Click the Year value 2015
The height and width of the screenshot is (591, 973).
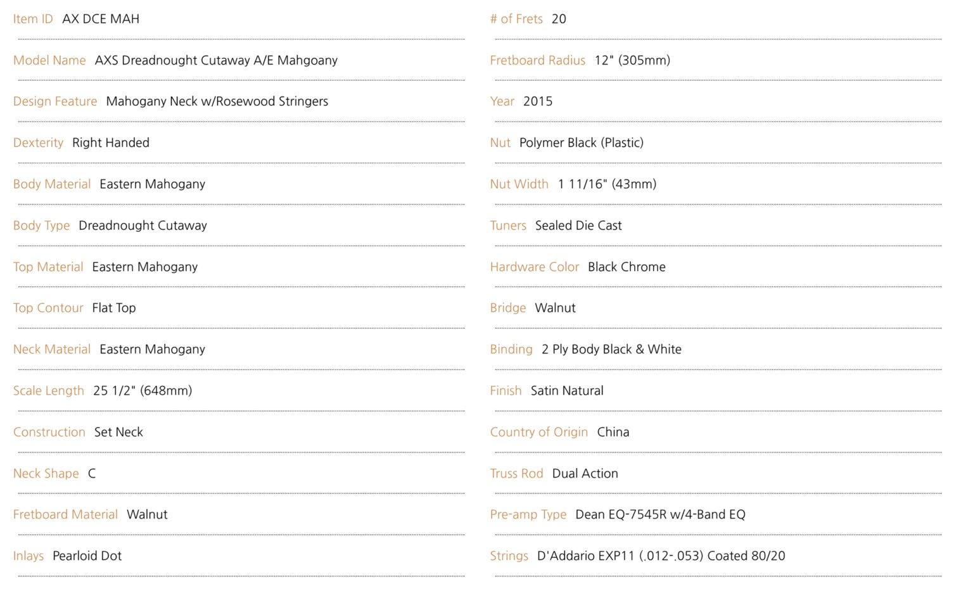pos(538,101)
